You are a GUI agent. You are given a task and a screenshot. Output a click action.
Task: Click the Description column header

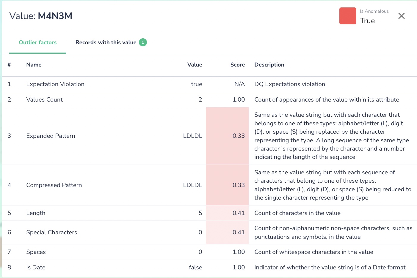(x=269, y=64)
